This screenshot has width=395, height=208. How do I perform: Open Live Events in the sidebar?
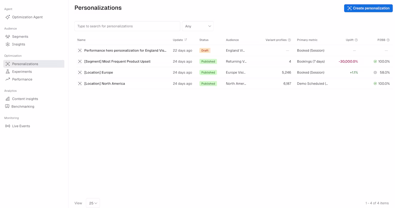(21, 126)
